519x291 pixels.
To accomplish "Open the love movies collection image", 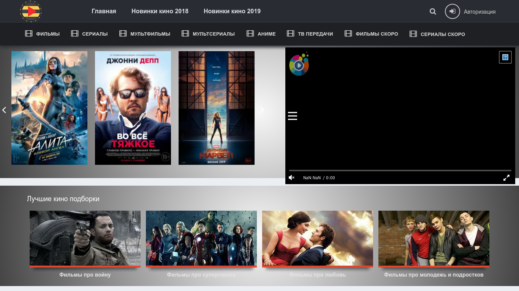I will (x=318, y=238).
